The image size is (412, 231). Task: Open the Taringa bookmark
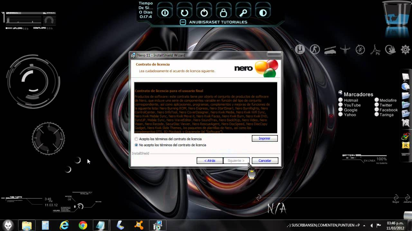[386, 115]
